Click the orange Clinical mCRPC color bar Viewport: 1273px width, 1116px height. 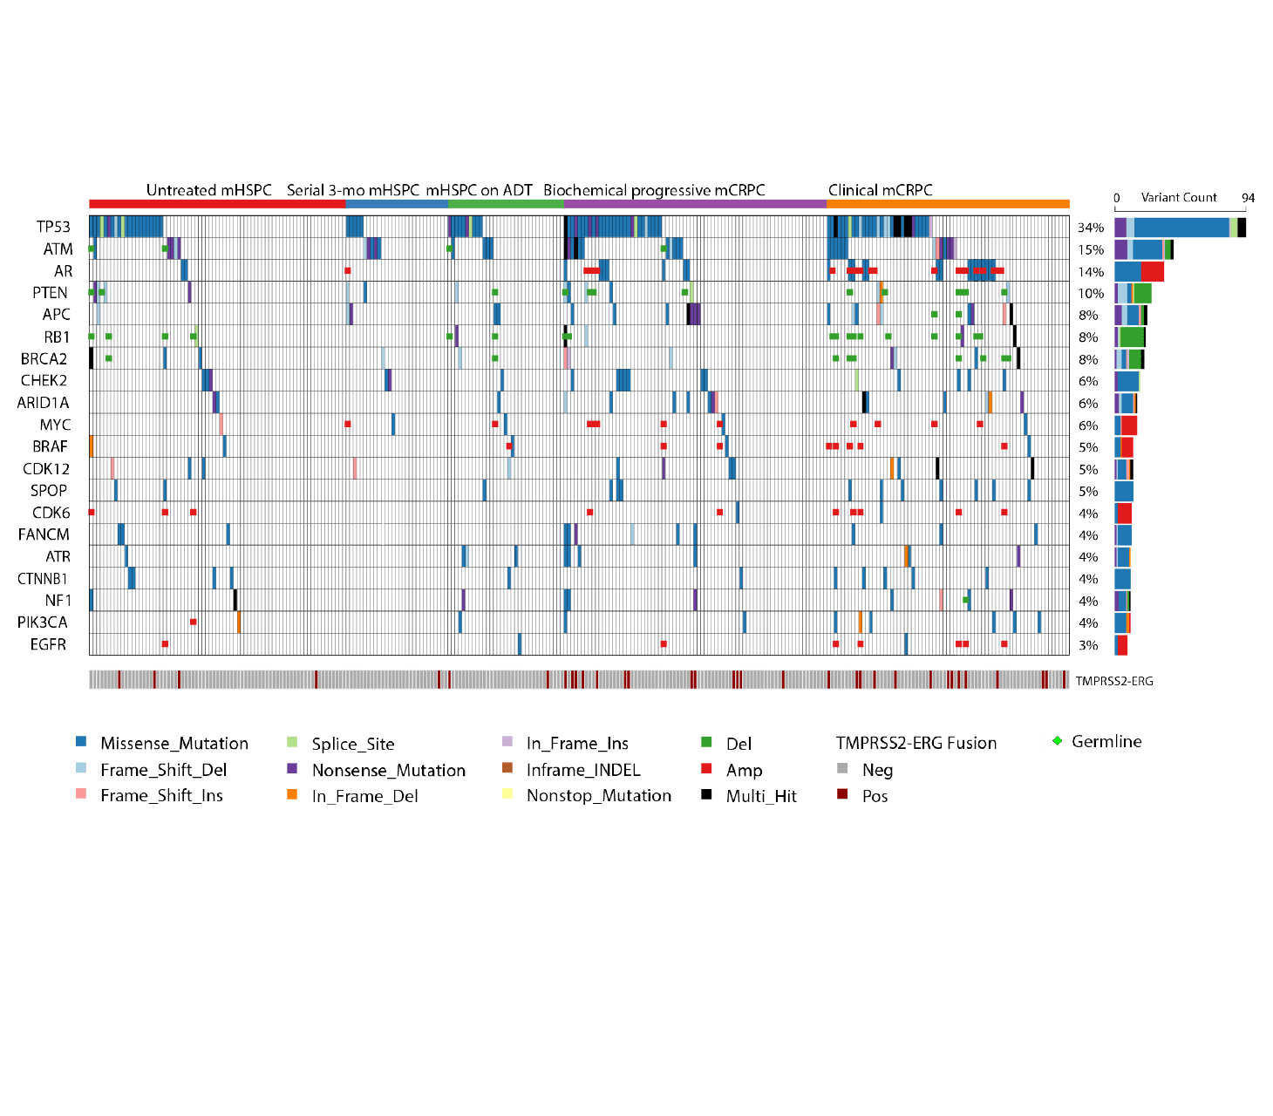948,204
